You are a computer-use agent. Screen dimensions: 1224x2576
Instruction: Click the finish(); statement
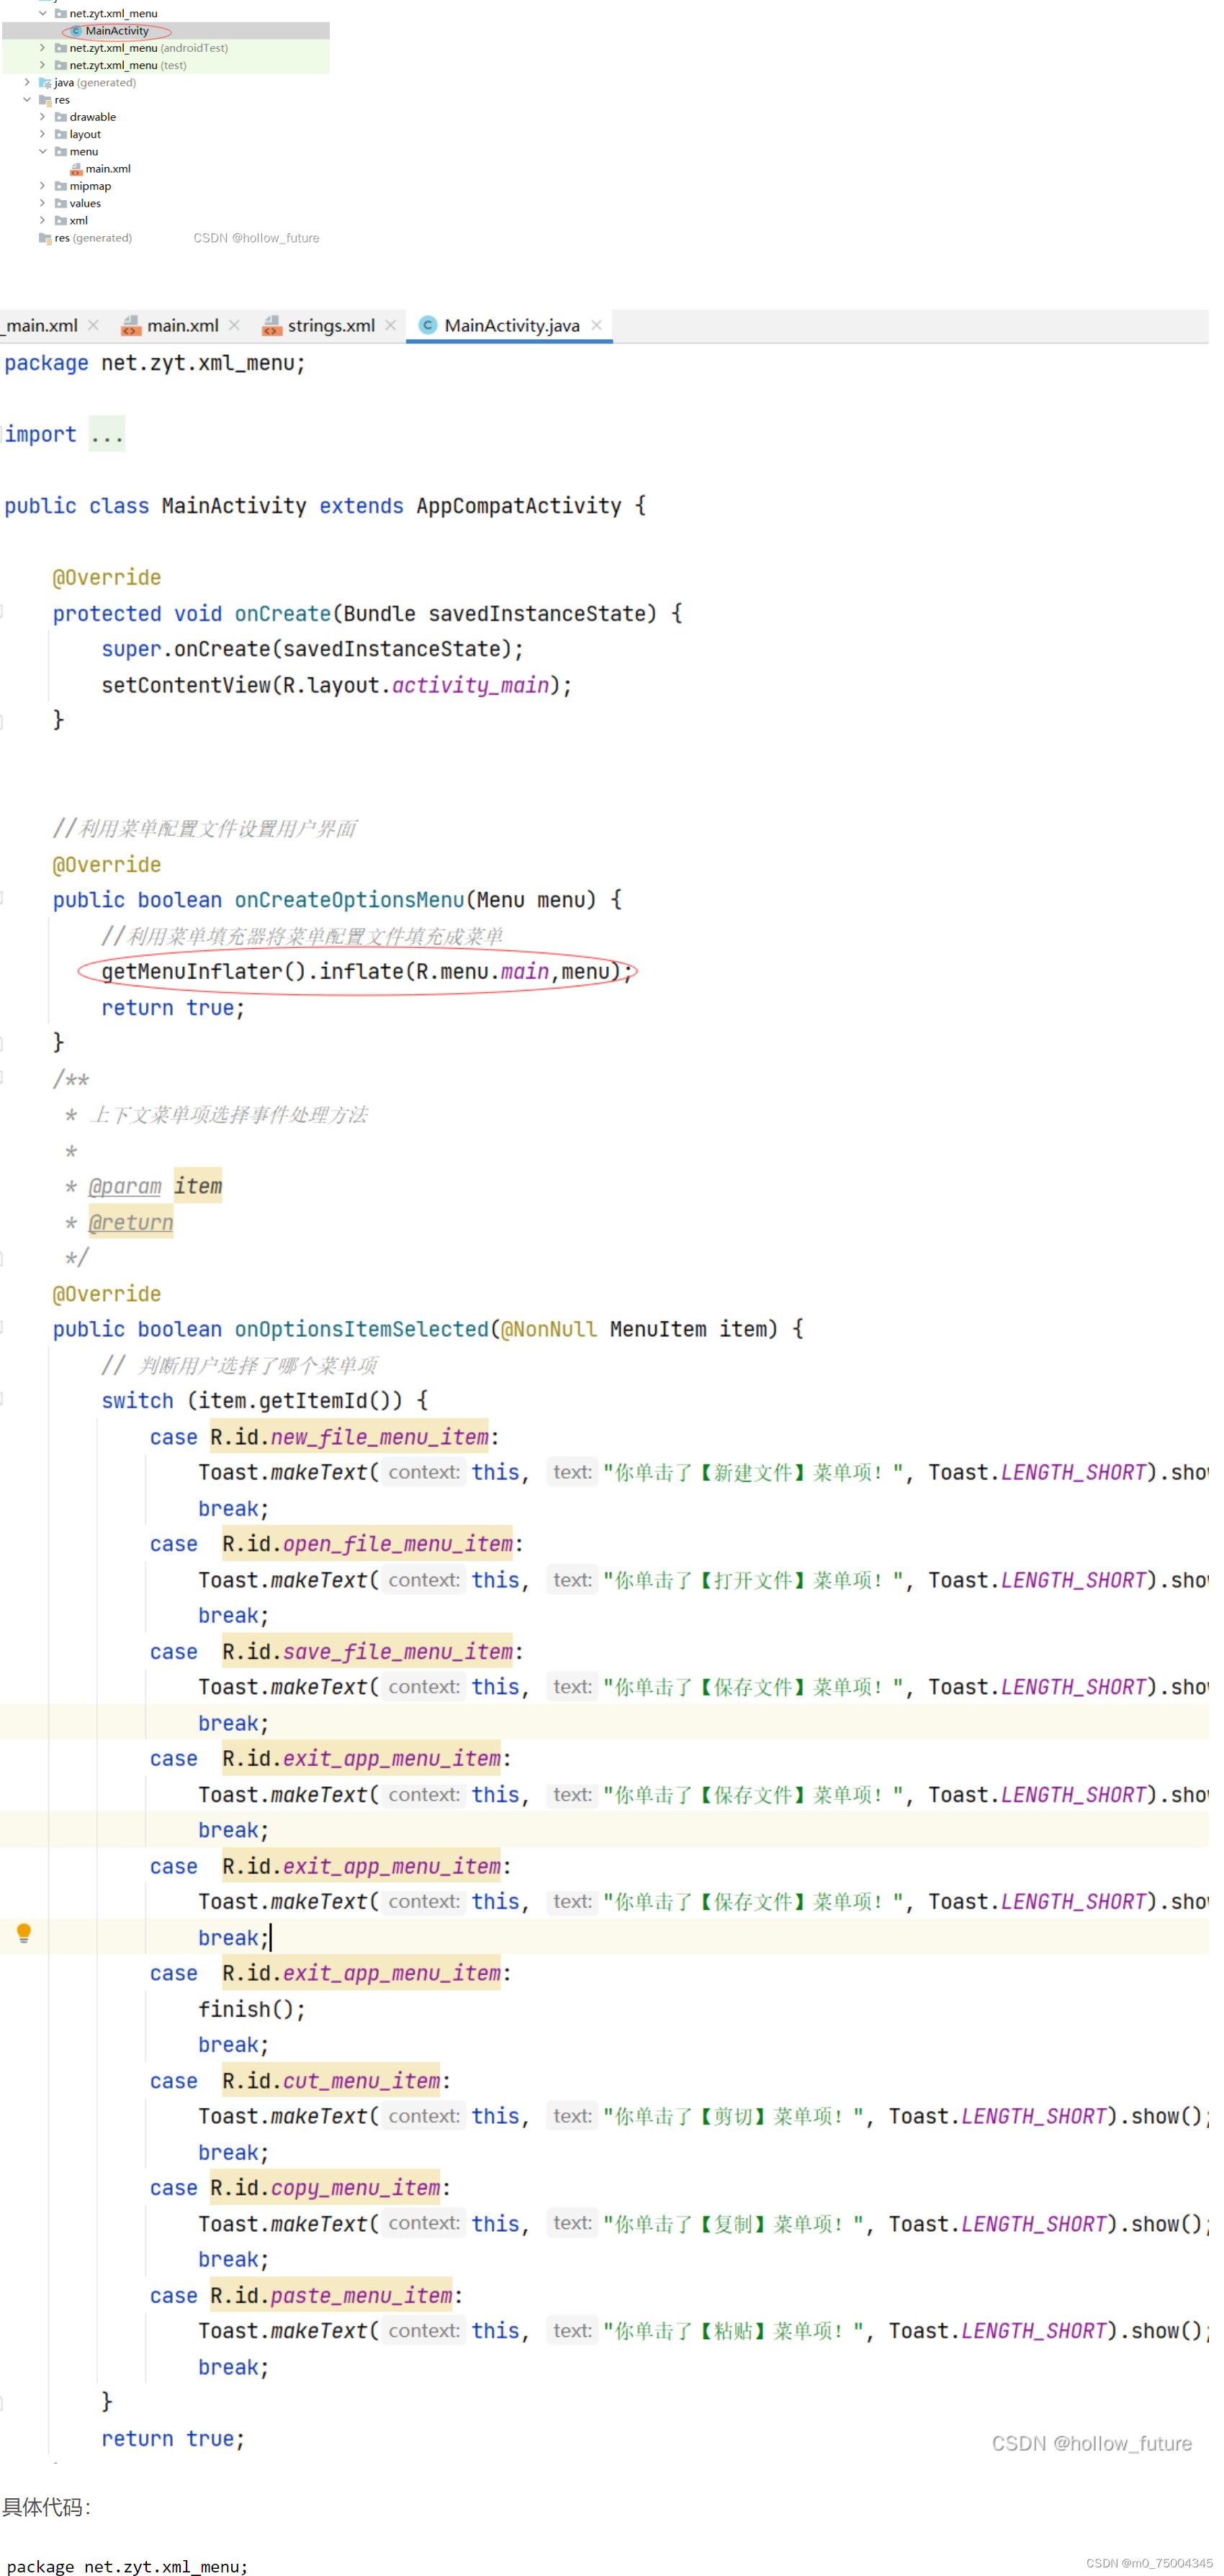click(252, 2009)
